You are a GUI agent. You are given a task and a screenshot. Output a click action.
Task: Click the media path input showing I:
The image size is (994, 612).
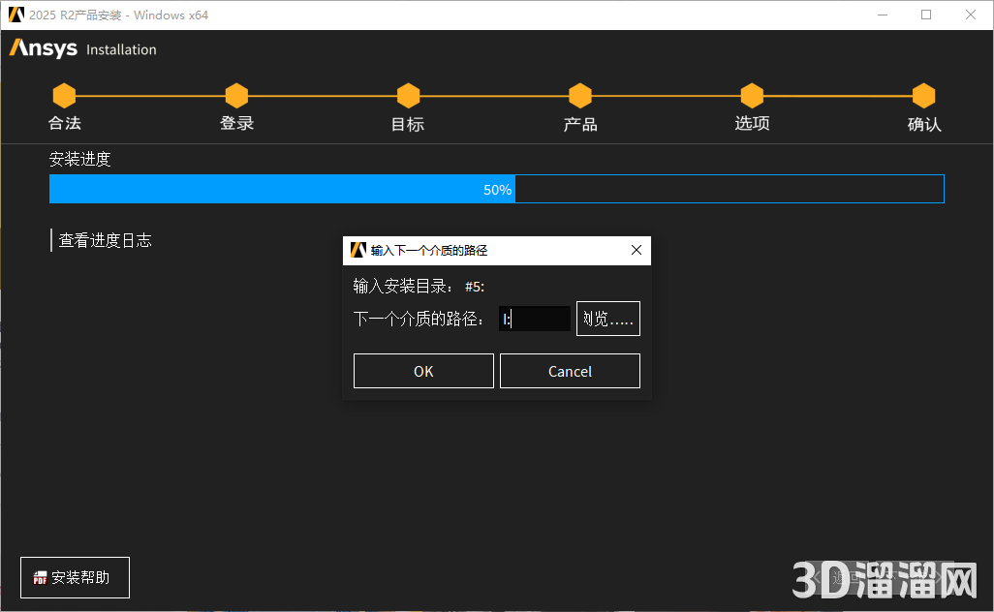(535, 318)
